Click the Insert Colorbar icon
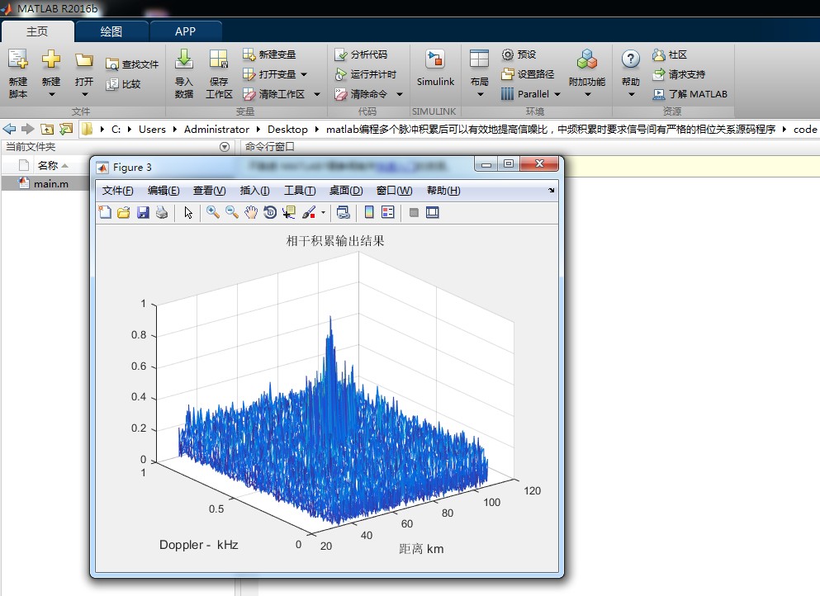Image resolution: width=820 pixels, height=596 pixels. (369, 212)
